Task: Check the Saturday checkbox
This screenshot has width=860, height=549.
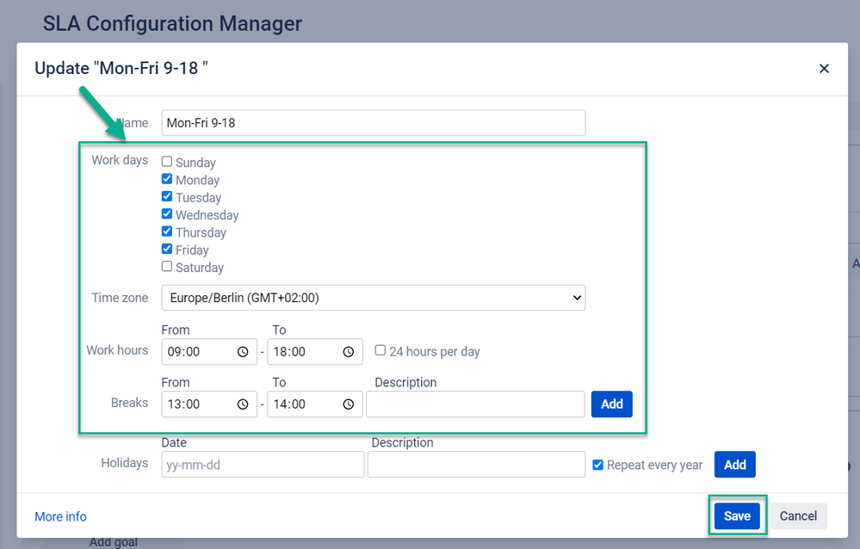Action: pyautogui.click(x=167, y=267)
